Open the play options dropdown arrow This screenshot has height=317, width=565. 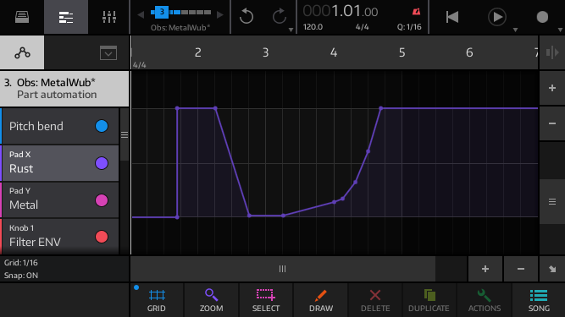tap(516, 30)
